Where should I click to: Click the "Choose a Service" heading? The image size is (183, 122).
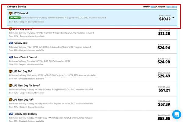(x=16, y=7)
